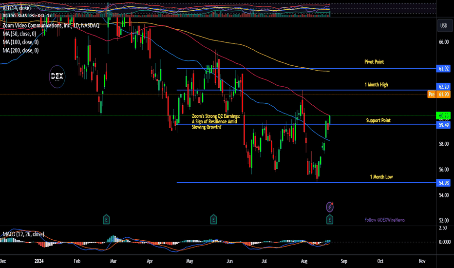Select the MACD (12, 26, close) legend
Viewport: 454px width, 268px height.
tap(23, 234)
